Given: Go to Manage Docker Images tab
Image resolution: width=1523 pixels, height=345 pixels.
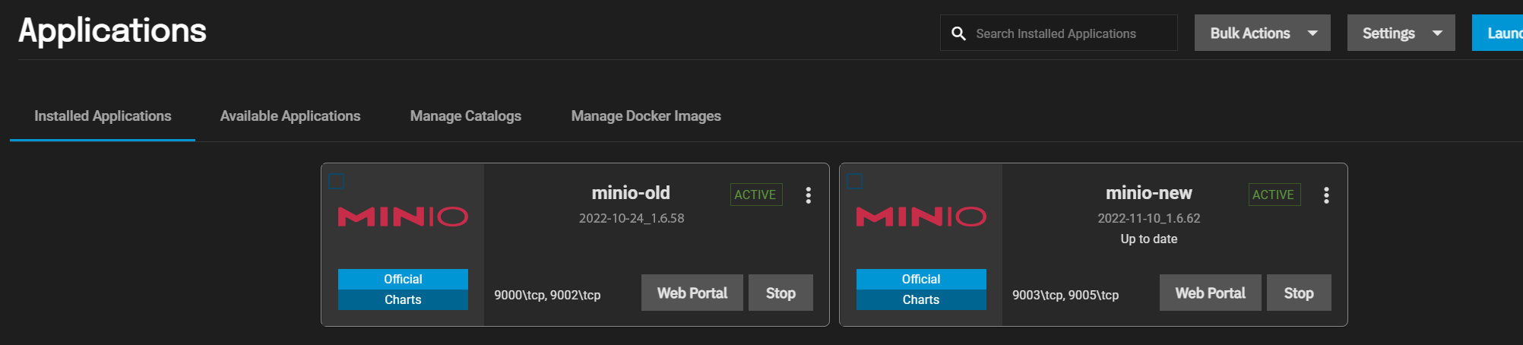Looking at the screenshot, I should [x=646, y=116].
